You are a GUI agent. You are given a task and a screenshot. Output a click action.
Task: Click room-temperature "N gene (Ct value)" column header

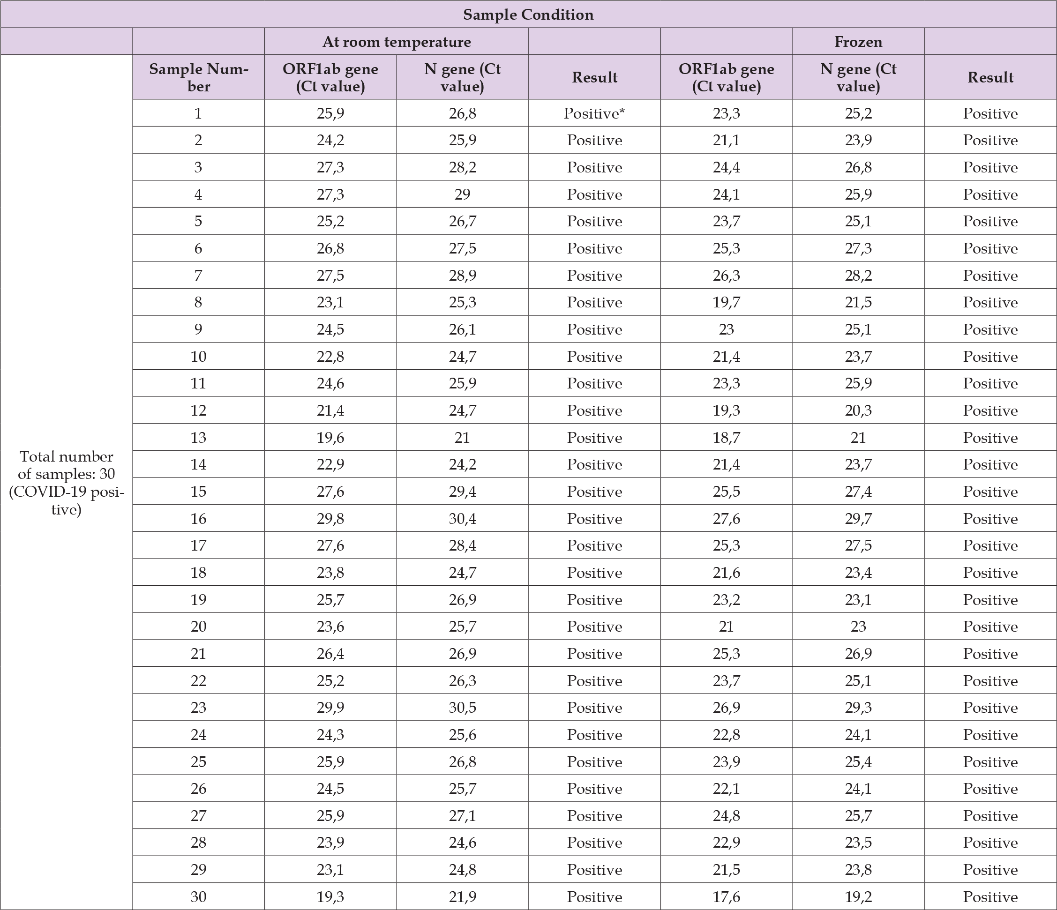coord(462,77)
